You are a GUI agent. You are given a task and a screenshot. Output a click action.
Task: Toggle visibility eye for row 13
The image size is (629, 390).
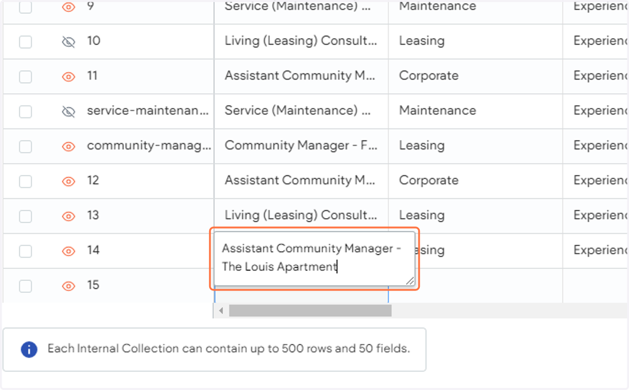click(69, 216)
